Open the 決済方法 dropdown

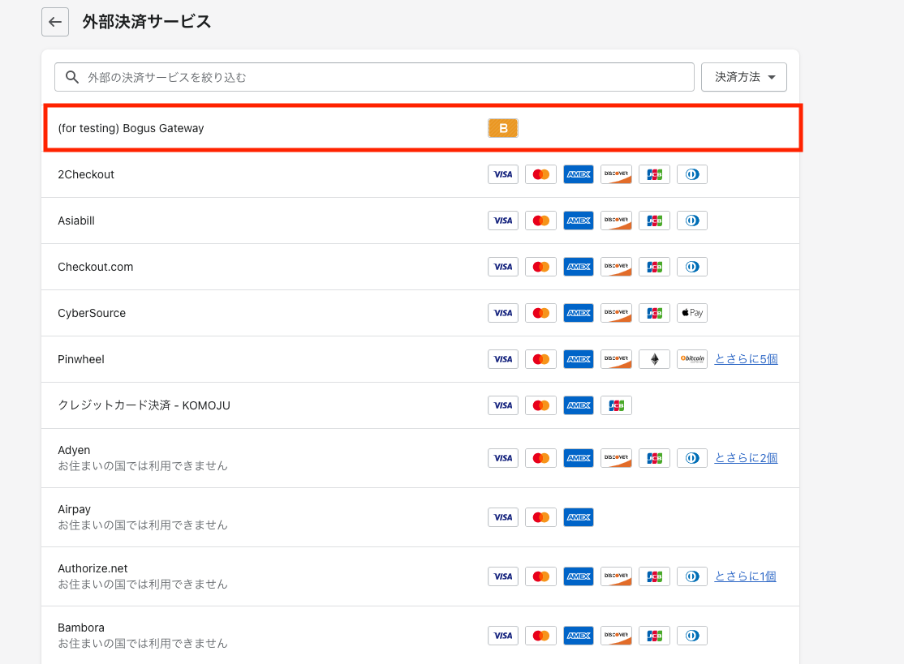743,77
